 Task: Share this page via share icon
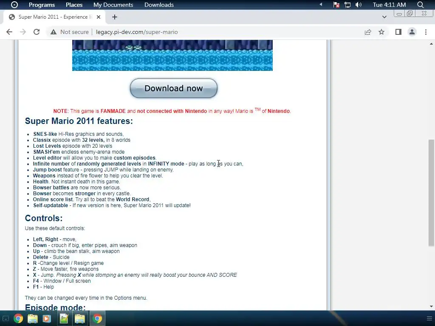pos(368,32)
